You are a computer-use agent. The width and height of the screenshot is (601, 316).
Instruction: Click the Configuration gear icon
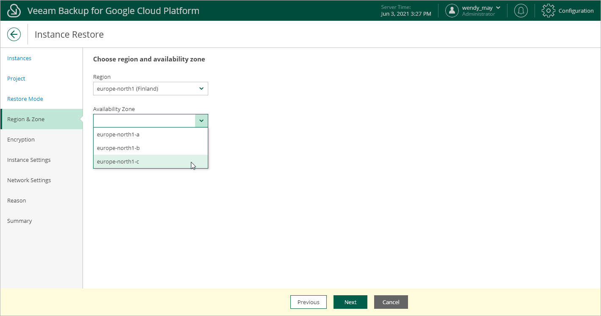pos(549,11)
